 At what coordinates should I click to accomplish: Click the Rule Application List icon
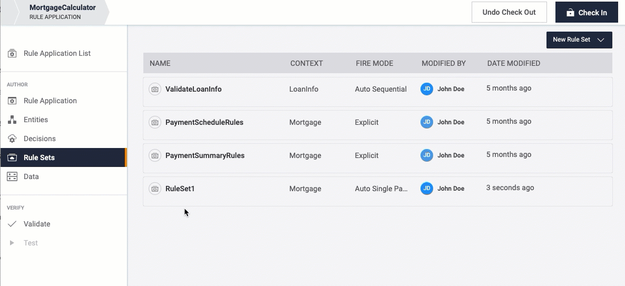(12, 54)
